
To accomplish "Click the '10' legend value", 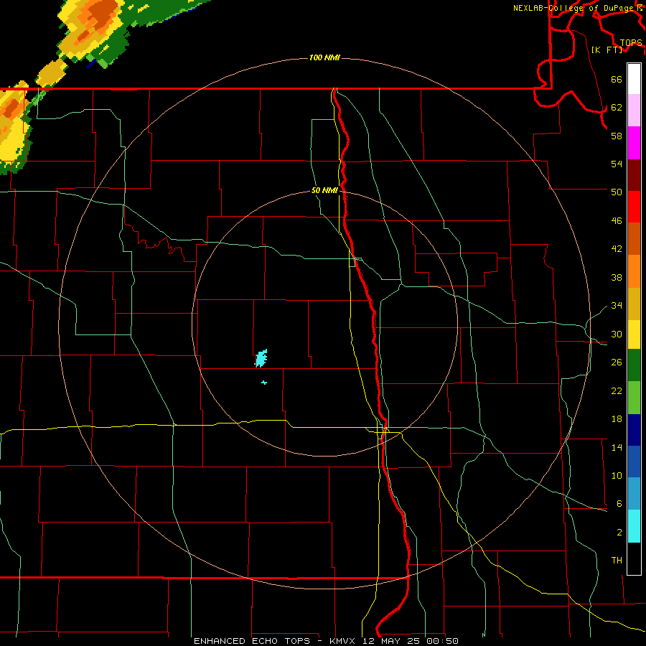I will 617,476.
